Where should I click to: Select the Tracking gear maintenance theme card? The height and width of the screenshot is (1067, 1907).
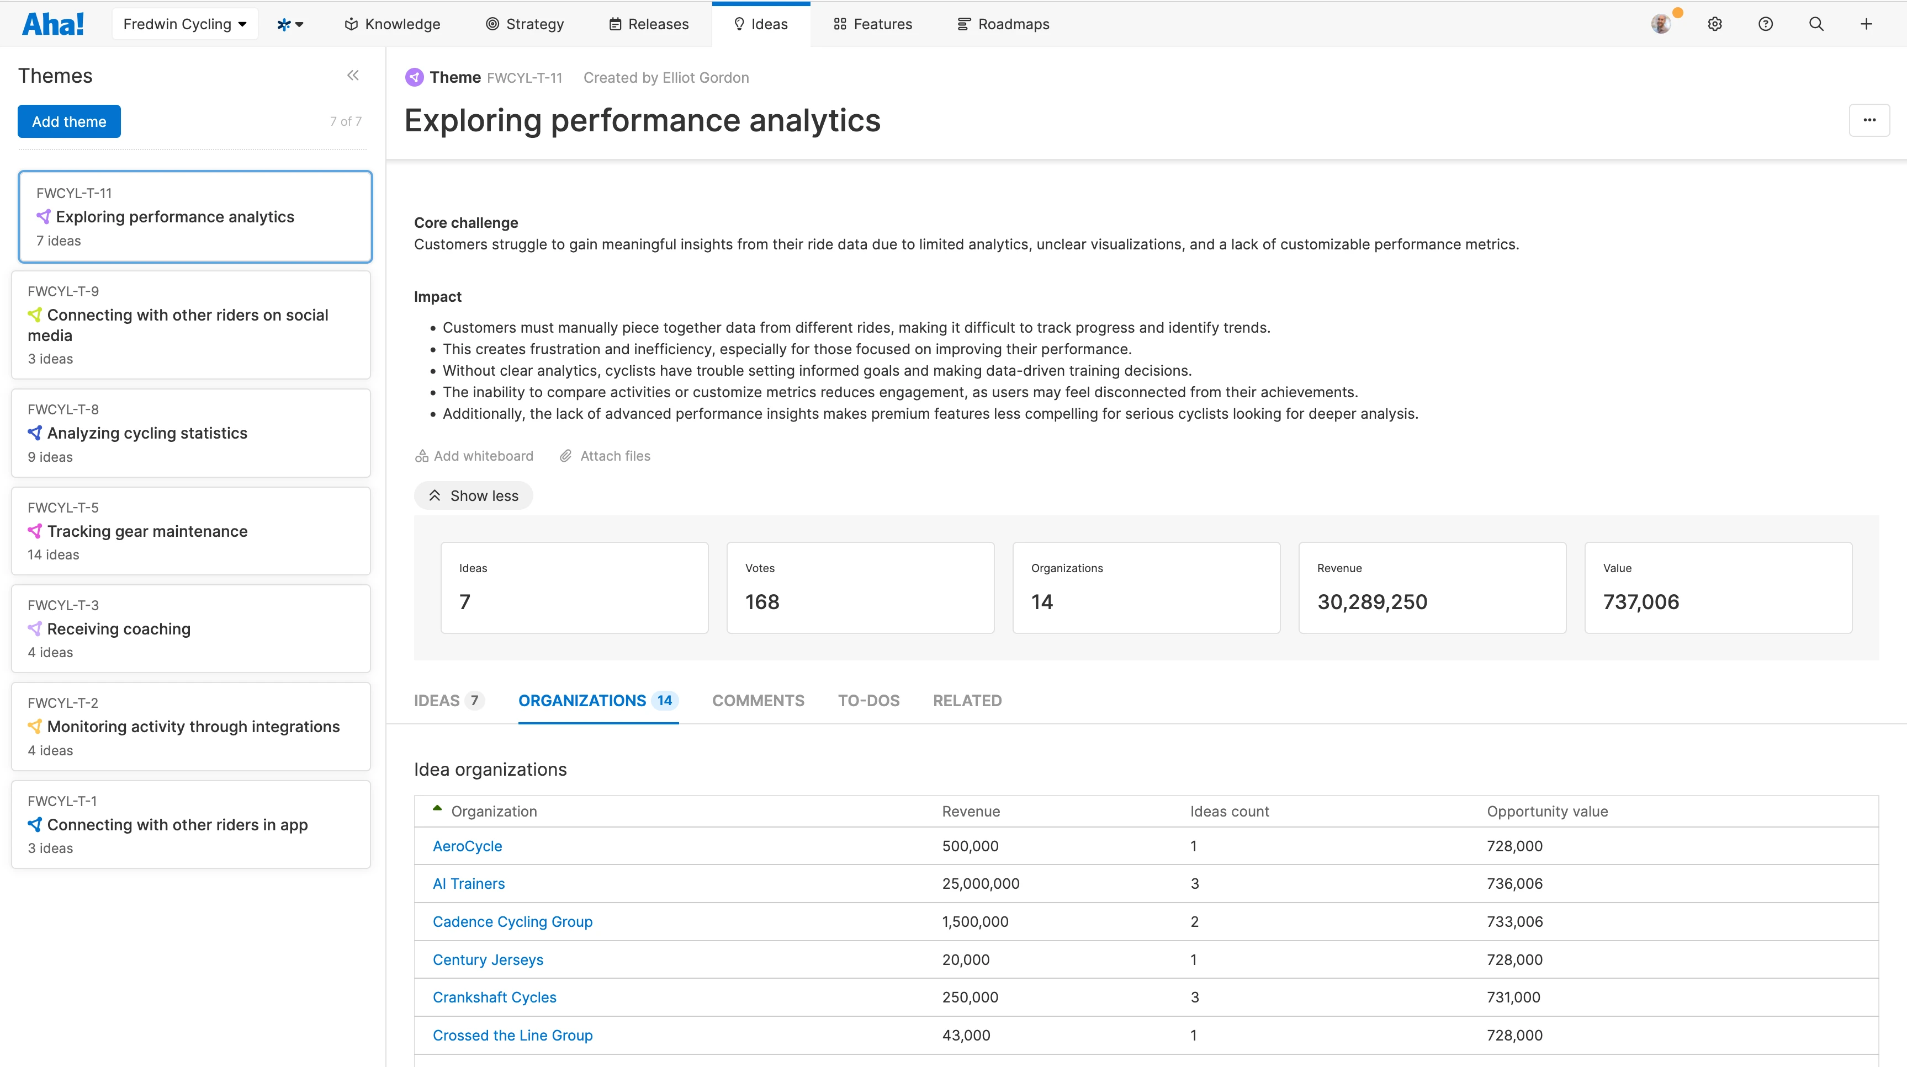[191, 531]
